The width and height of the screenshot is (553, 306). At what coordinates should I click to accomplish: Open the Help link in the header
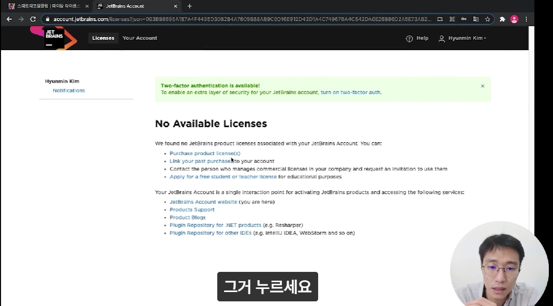pyautogui.click(x=422, y=38)
